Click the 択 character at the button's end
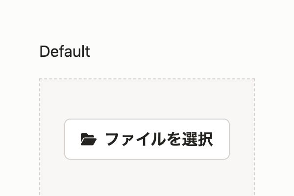 point(205,139)
